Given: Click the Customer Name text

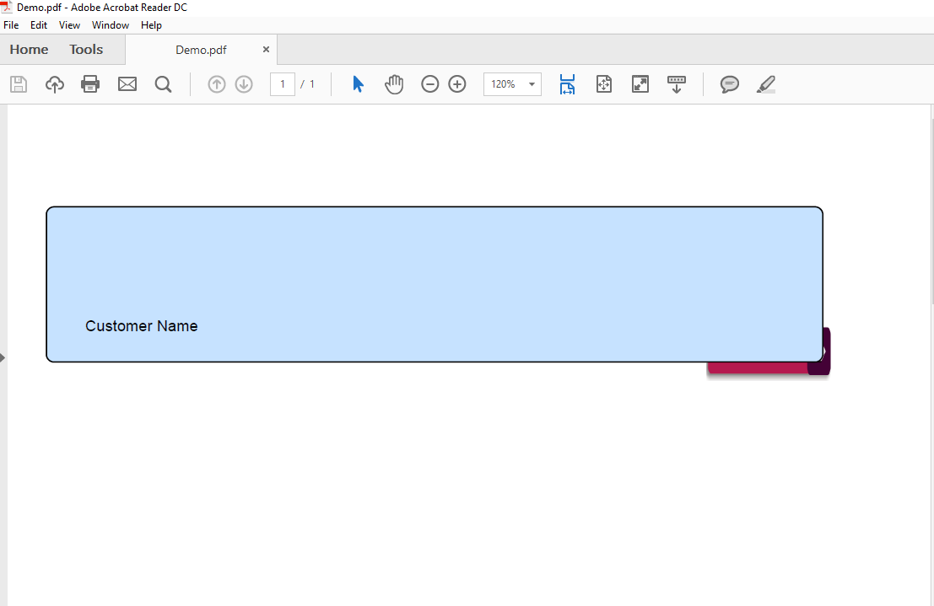Looking at the screenshot, I should coord(141,326).
